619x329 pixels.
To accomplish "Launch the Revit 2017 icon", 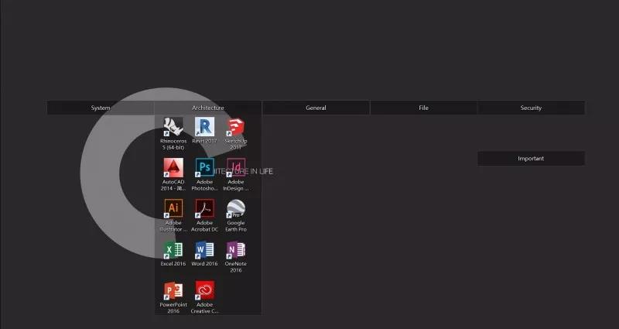I will pyautogui.click(x=204, y=128).
